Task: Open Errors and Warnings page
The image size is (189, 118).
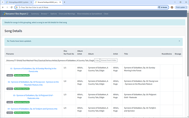Action: tap(67, 14)
